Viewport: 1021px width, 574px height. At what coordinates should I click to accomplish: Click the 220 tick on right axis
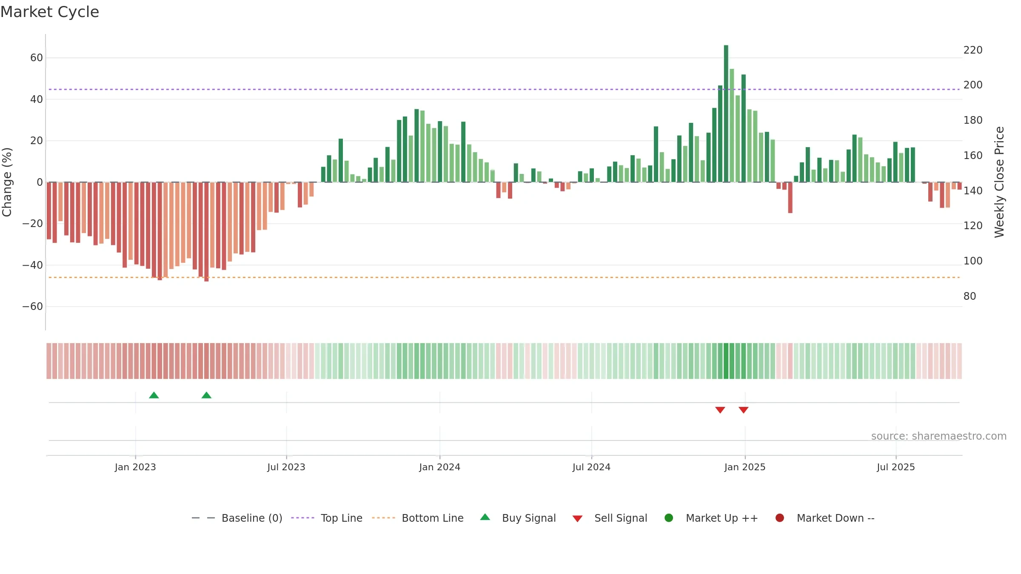coord(973,50)
